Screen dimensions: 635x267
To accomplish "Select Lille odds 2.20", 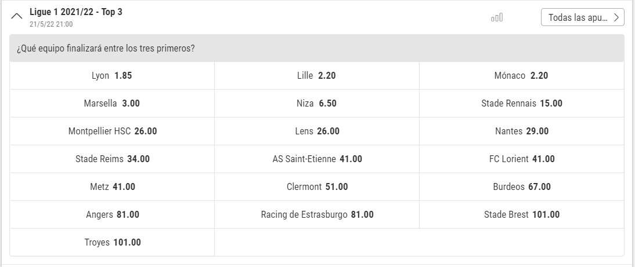I will pos(316,76).
